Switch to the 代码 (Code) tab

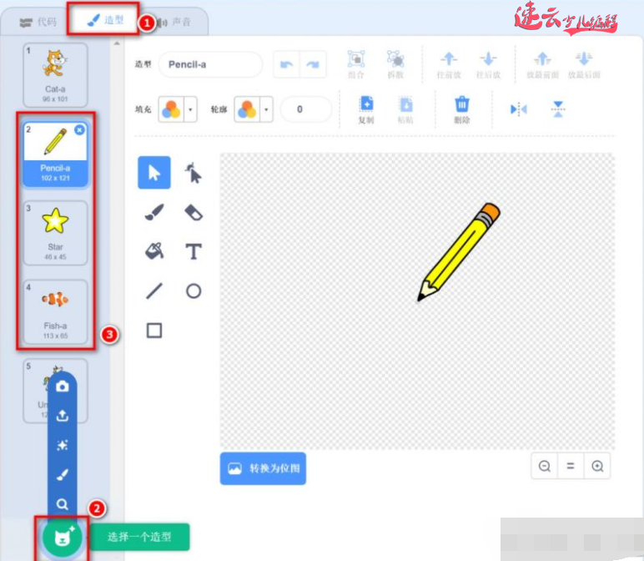tap(38, 22)
